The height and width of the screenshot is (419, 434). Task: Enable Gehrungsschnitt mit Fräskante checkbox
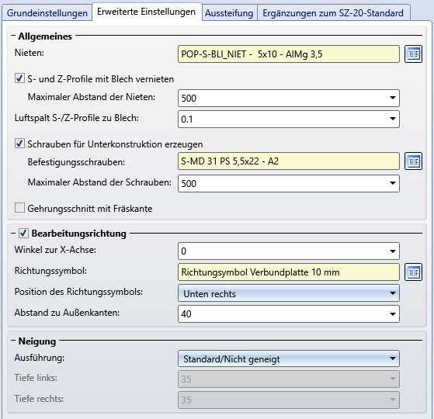tap(19, 208)
